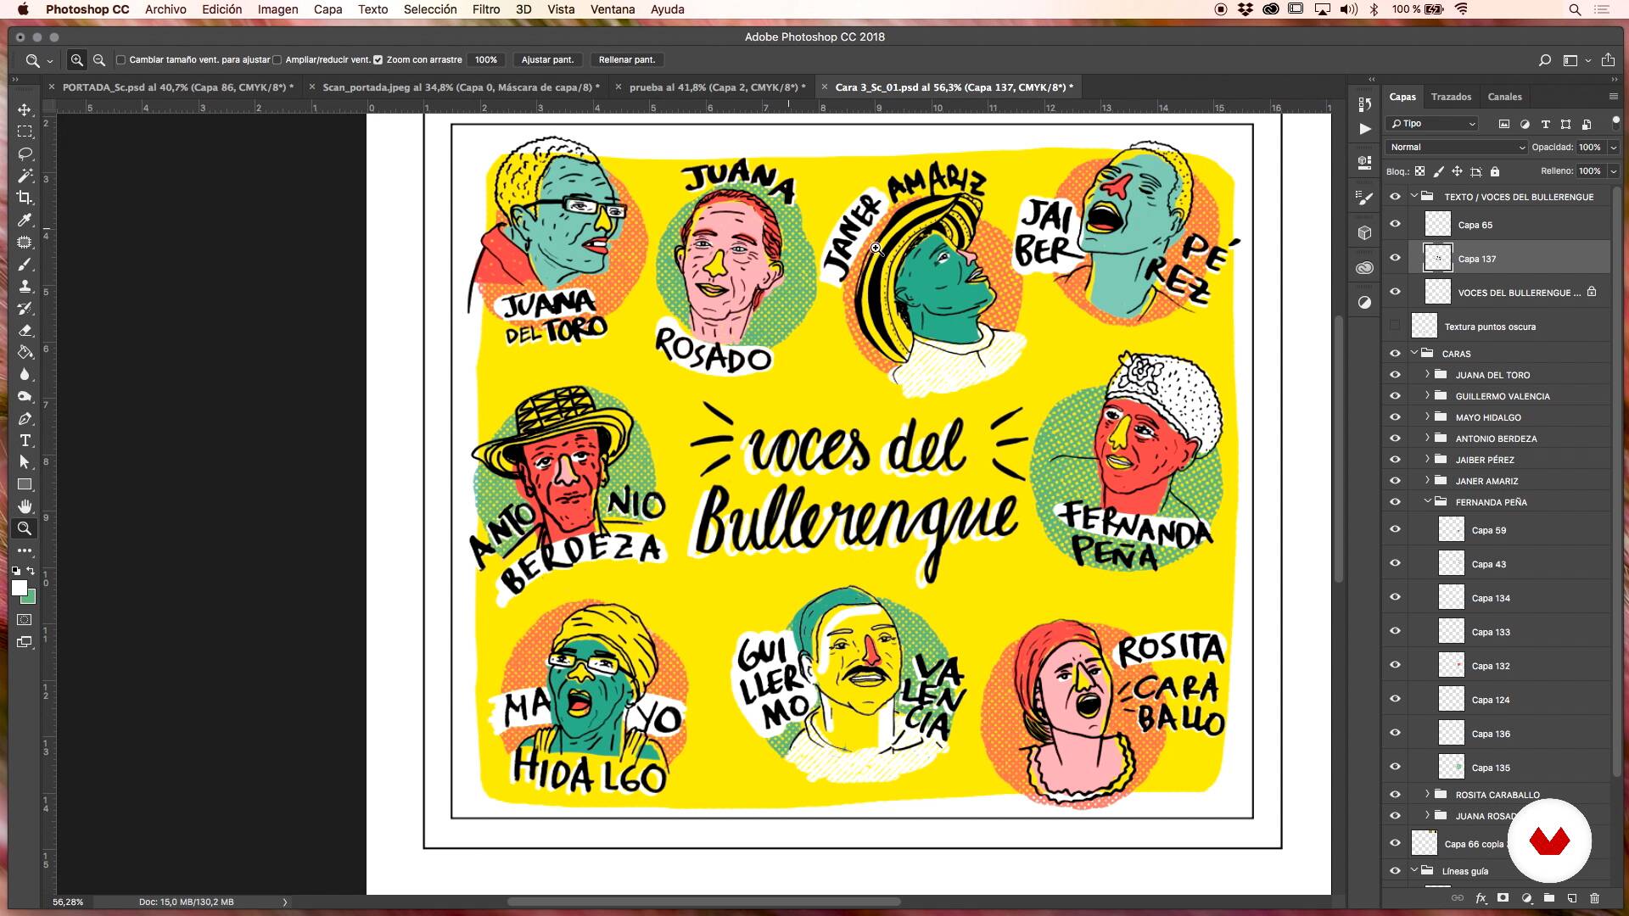Click Lock all layer attributes icon
The height and width of the screenshot is (916, 1629).
[1495, 171]
